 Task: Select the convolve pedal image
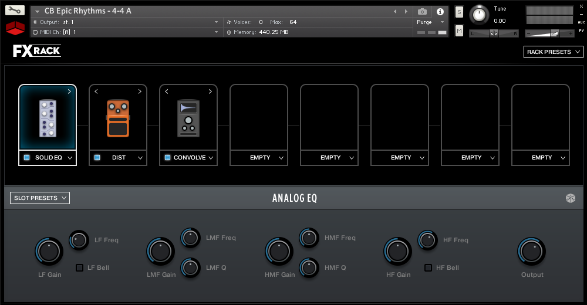tap(188, 118)
